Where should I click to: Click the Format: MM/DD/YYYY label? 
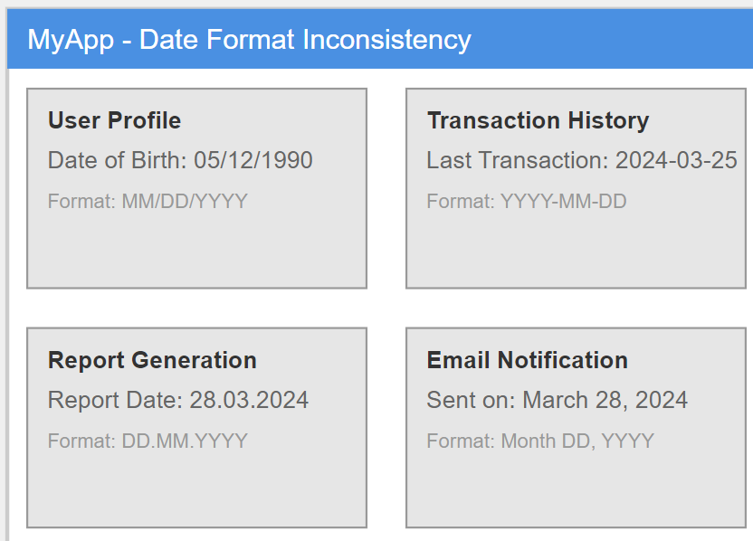point(148,201)
